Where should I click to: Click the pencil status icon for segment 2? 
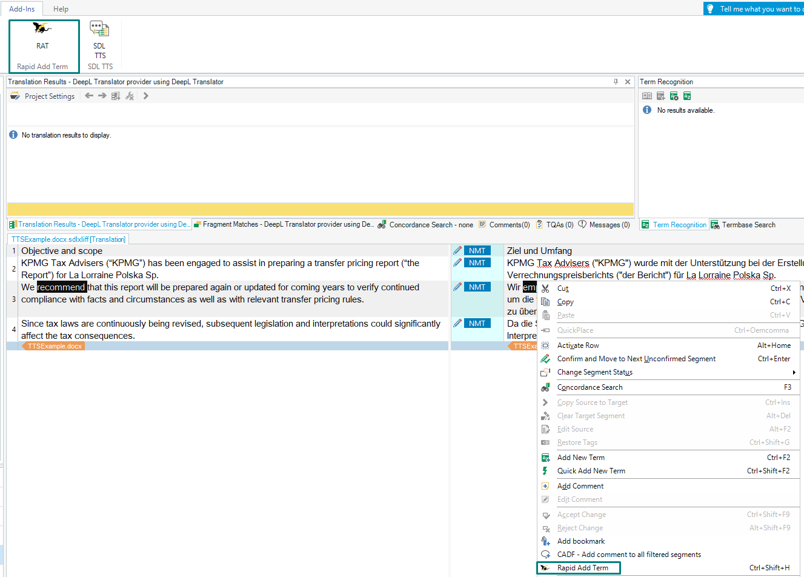coord(457,262)
